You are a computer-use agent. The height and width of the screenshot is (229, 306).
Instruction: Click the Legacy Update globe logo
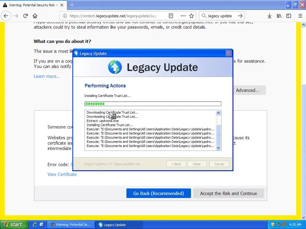tap(115, 67)
